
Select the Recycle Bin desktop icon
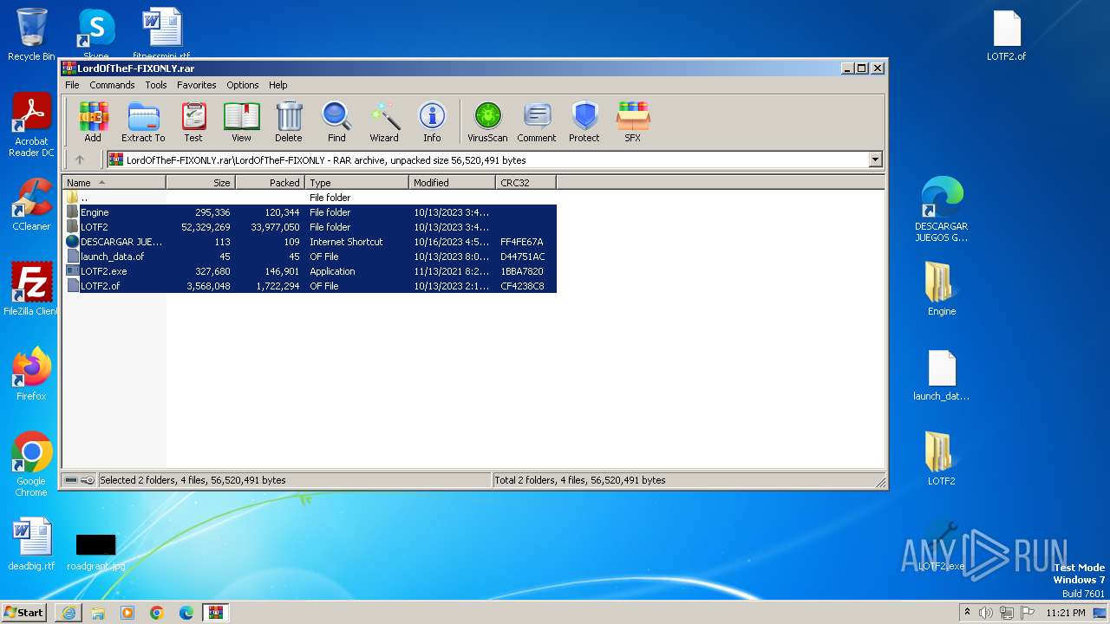pos(31,35)
